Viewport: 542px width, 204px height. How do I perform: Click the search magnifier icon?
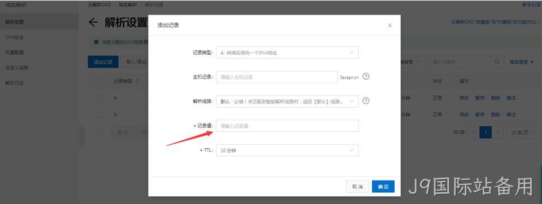tap(497, 62)
